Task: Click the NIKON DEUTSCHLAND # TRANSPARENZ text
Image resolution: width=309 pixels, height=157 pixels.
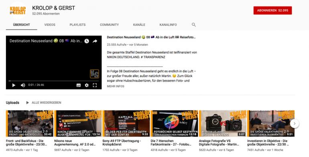Action: click(x=136, y=57)
